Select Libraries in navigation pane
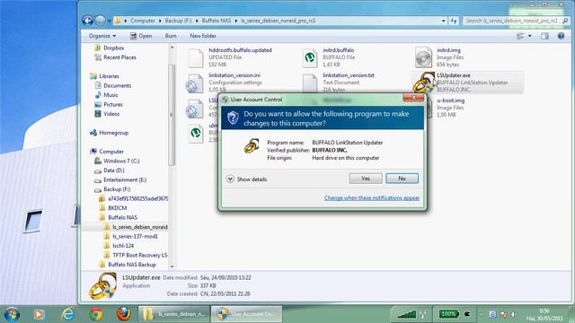This screenshot has height=323, width=575. tap(104, 76)
